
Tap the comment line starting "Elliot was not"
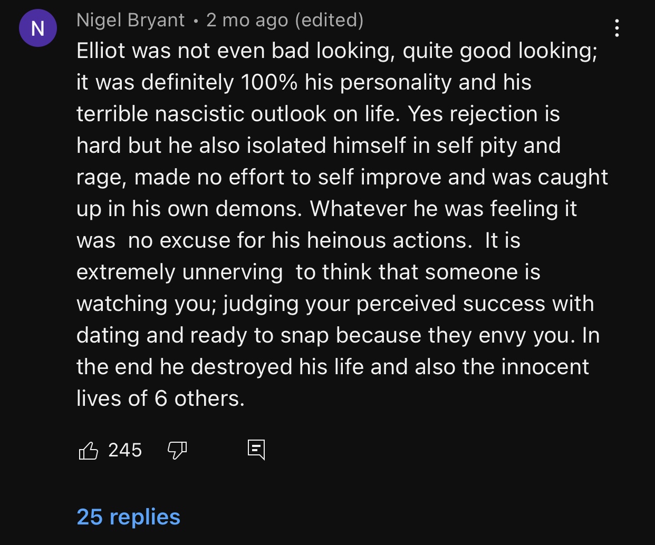pos(337,51)
